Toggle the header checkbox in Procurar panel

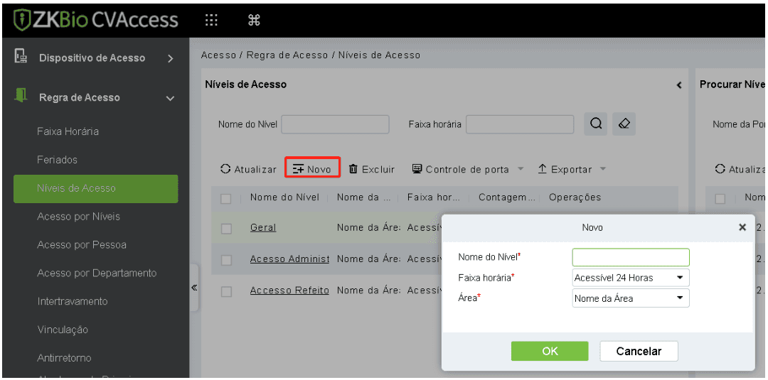point(720,199)
